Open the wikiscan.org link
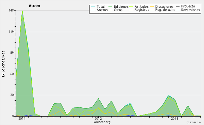The width and height of the screenshot is (204, 125). (x=102, y=122)
